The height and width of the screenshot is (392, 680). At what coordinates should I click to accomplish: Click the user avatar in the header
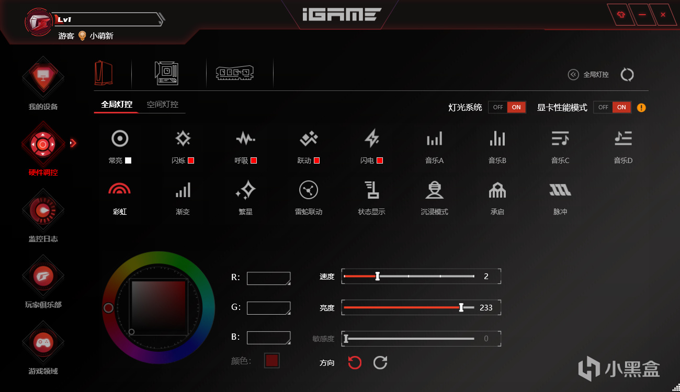pyautogui.click(x=40, y=21)
